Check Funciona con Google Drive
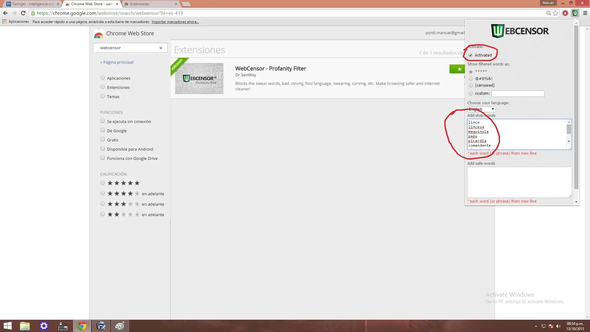 103,158
